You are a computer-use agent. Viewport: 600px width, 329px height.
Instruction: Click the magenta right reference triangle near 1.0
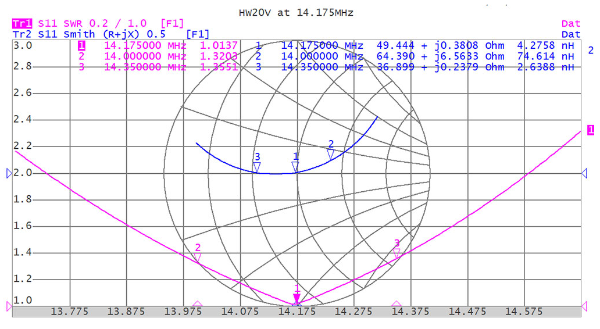pyautogui.click(x=584, y=306)
